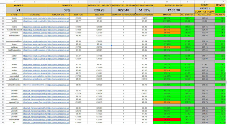The width and height of the screenshot is (227, 127).
Task: Select the "COUNT OF TODAY" label cell
Action: [x=205, y=12]
